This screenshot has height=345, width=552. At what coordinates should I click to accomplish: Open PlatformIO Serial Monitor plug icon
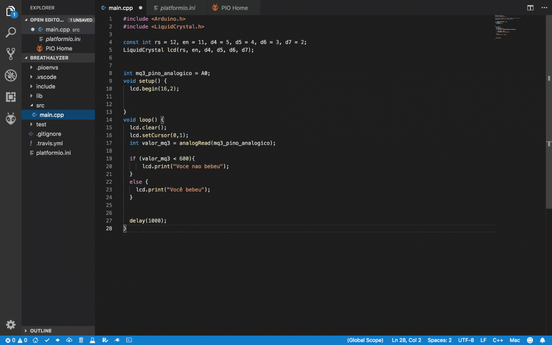[117, 340]
